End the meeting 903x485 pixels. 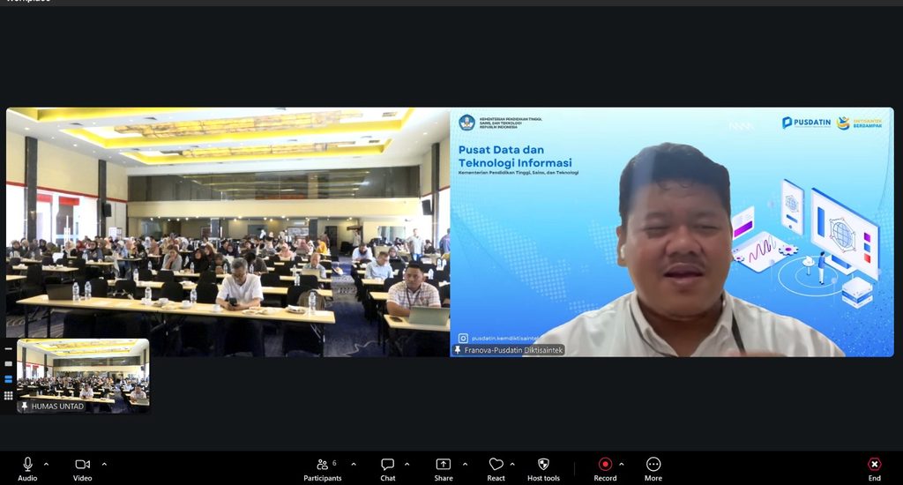(x=874, y=469)
